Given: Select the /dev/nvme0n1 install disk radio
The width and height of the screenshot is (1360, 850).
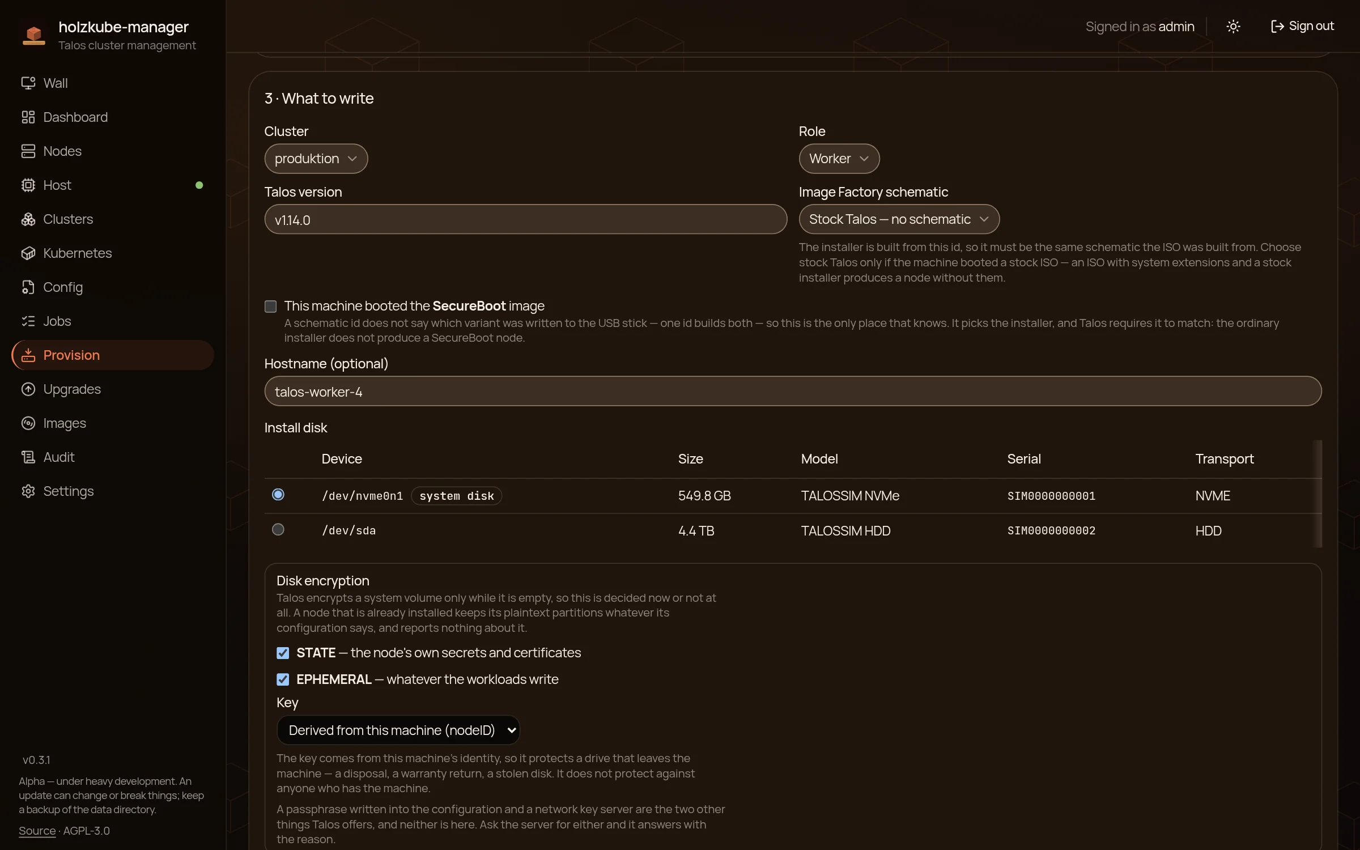Looking at the screenshot, I should [278, 495].
